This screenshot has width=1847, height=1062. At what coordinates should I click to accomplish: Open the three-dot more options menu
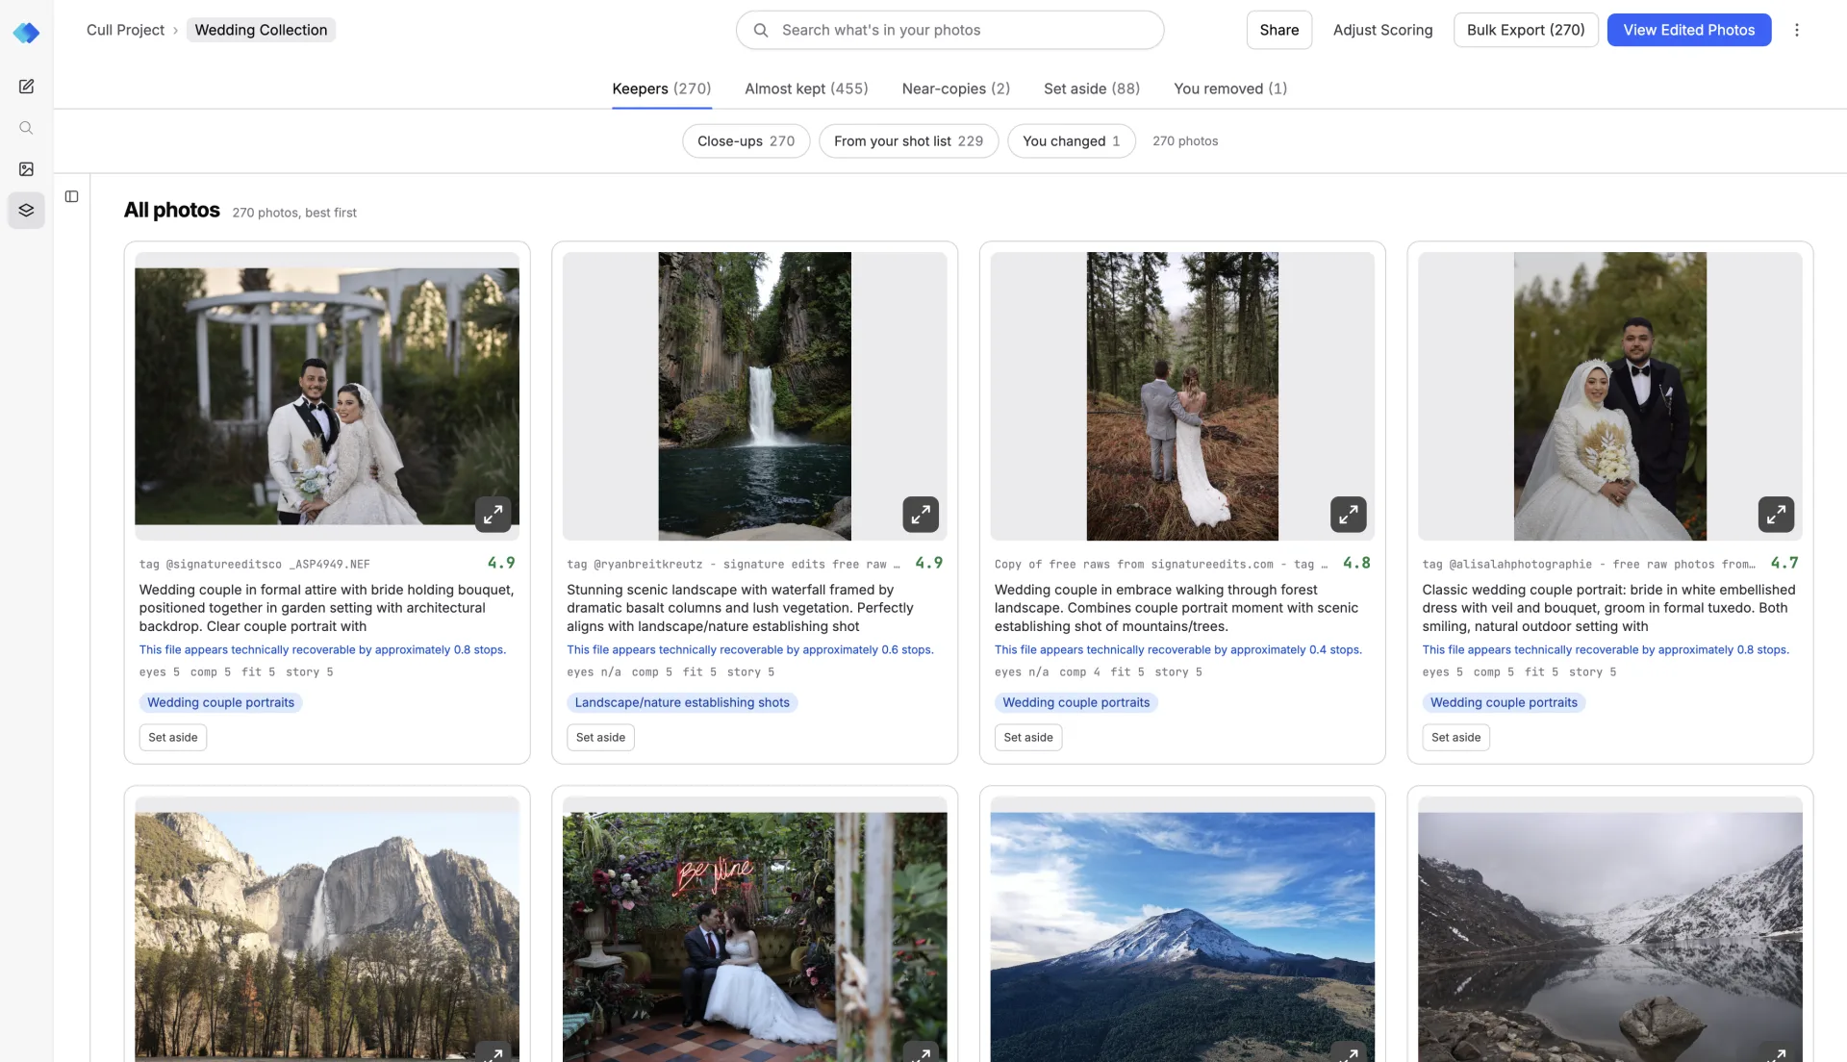pos(1796,30)
